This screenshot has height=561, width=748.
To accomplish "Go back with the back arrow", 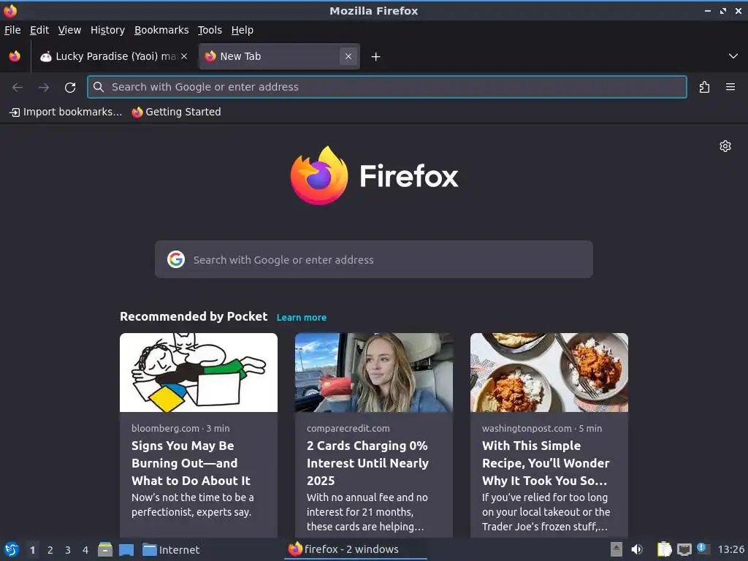I will click(18, 88).
